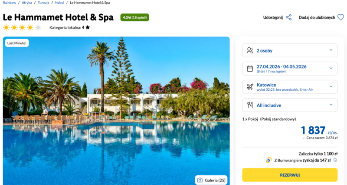The width and height of the screenshot is (347, 185).
Task: Click the heart favorites icon
Action: click(x=340, y=17)
